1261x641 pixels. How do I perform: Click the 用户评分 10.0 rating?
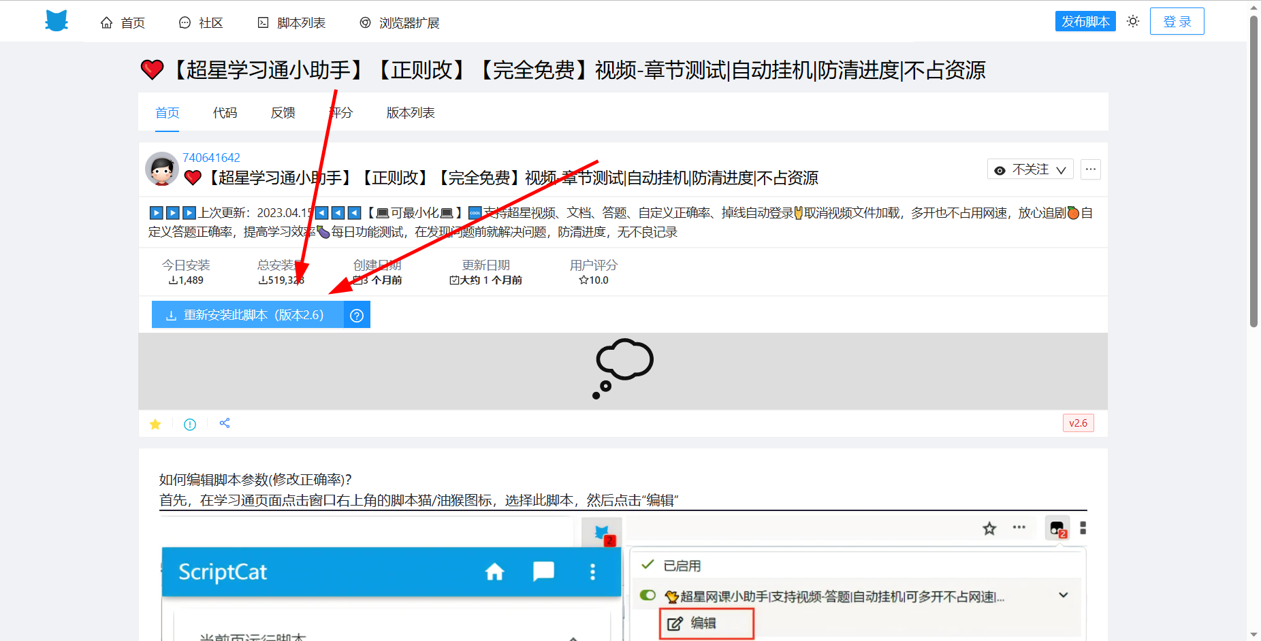tap(594, 272)
